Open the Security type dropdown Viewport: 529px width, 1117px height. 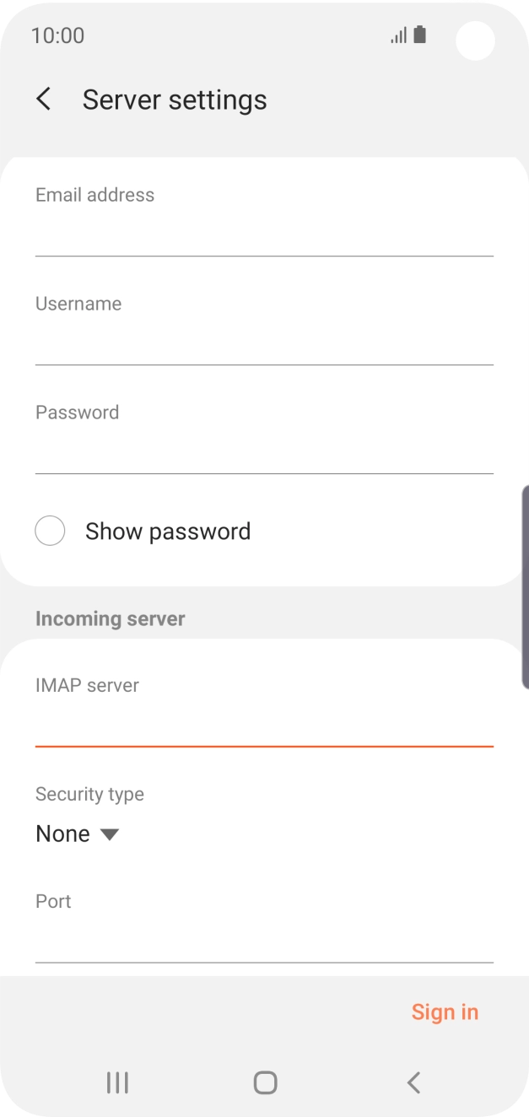tap(78, 834)
